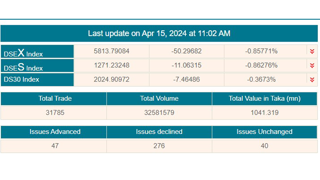Click the DSEX change -50.29682

(187, 51)
